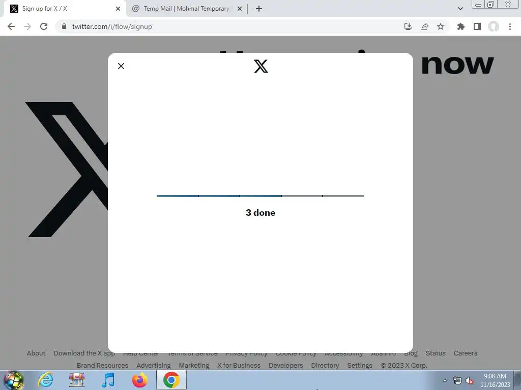Open the Blog footer link
This screenshot has width=521, height=390.
(x=411, y=353)
